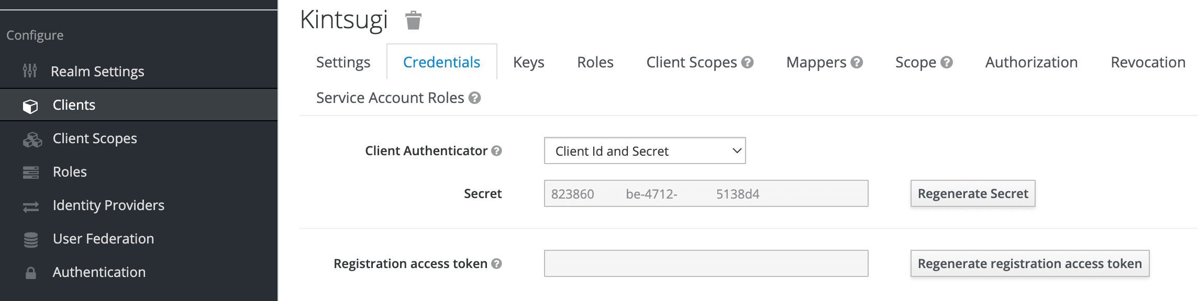Viewport: 1198px width, 301px height.
Task: Click the Registration access token field
Action: pos(706,264)
